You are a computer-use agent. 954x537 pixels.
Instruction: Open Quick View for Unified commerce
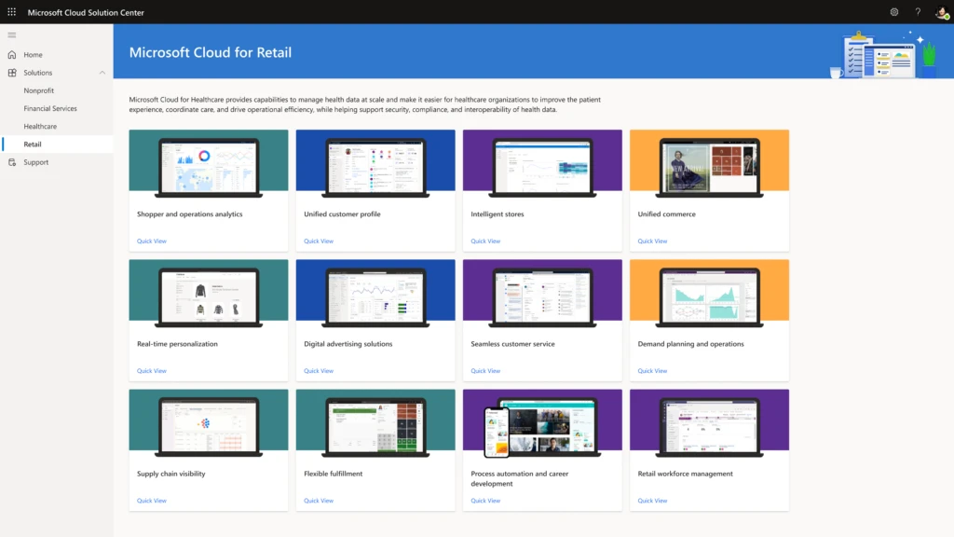point(652,241)
